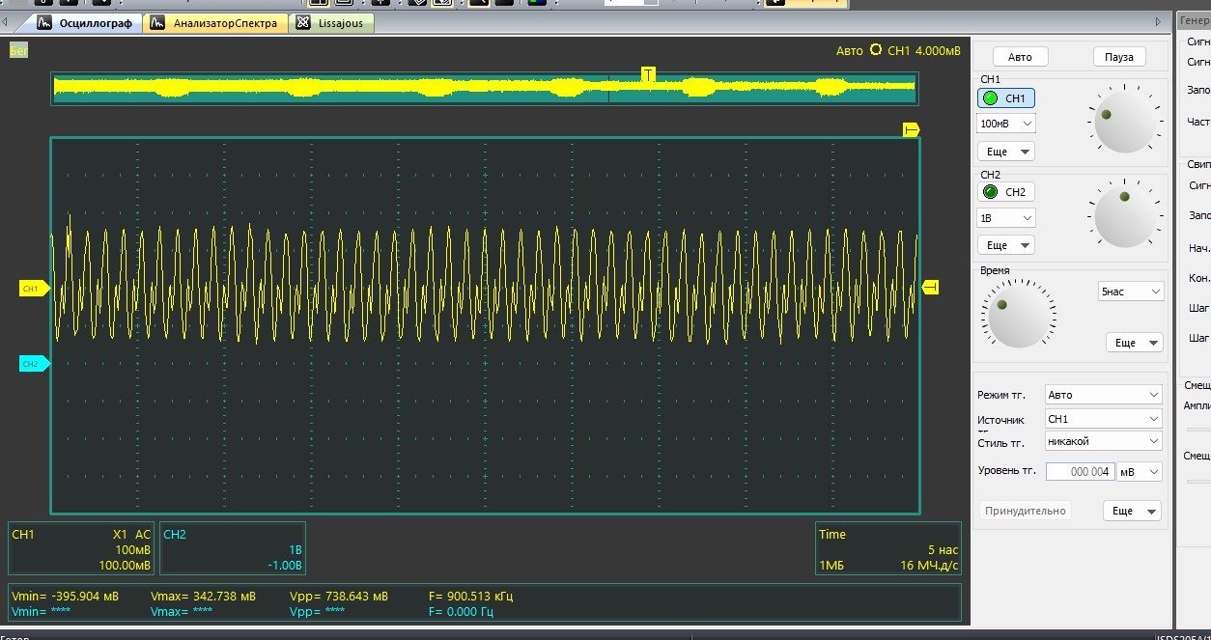Image resolution: width=1211 pixels, height=640 pixels.
Task: Open the мВ trigger level unit dropdown
Action: [1140, 472]
